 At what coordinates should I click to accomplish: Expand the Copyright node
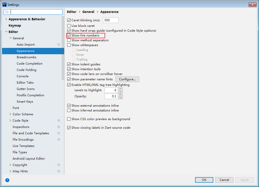point(10,165)
